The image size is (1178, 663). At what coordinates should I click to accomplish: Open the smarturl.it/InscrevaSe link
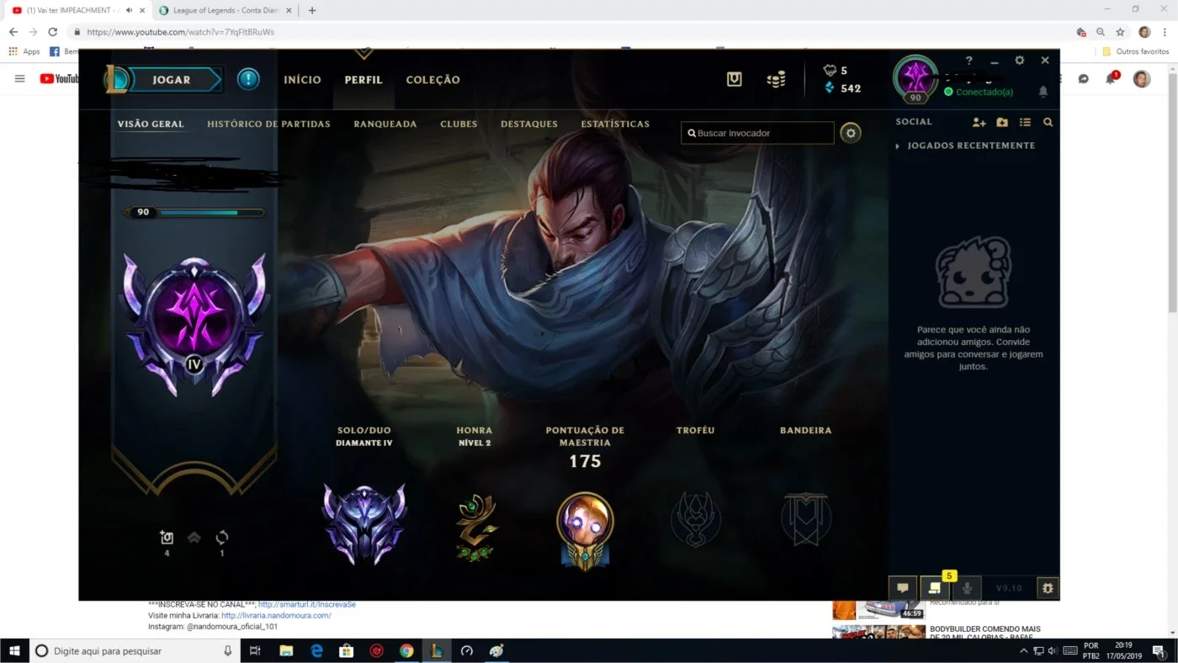tap(307, 604)
